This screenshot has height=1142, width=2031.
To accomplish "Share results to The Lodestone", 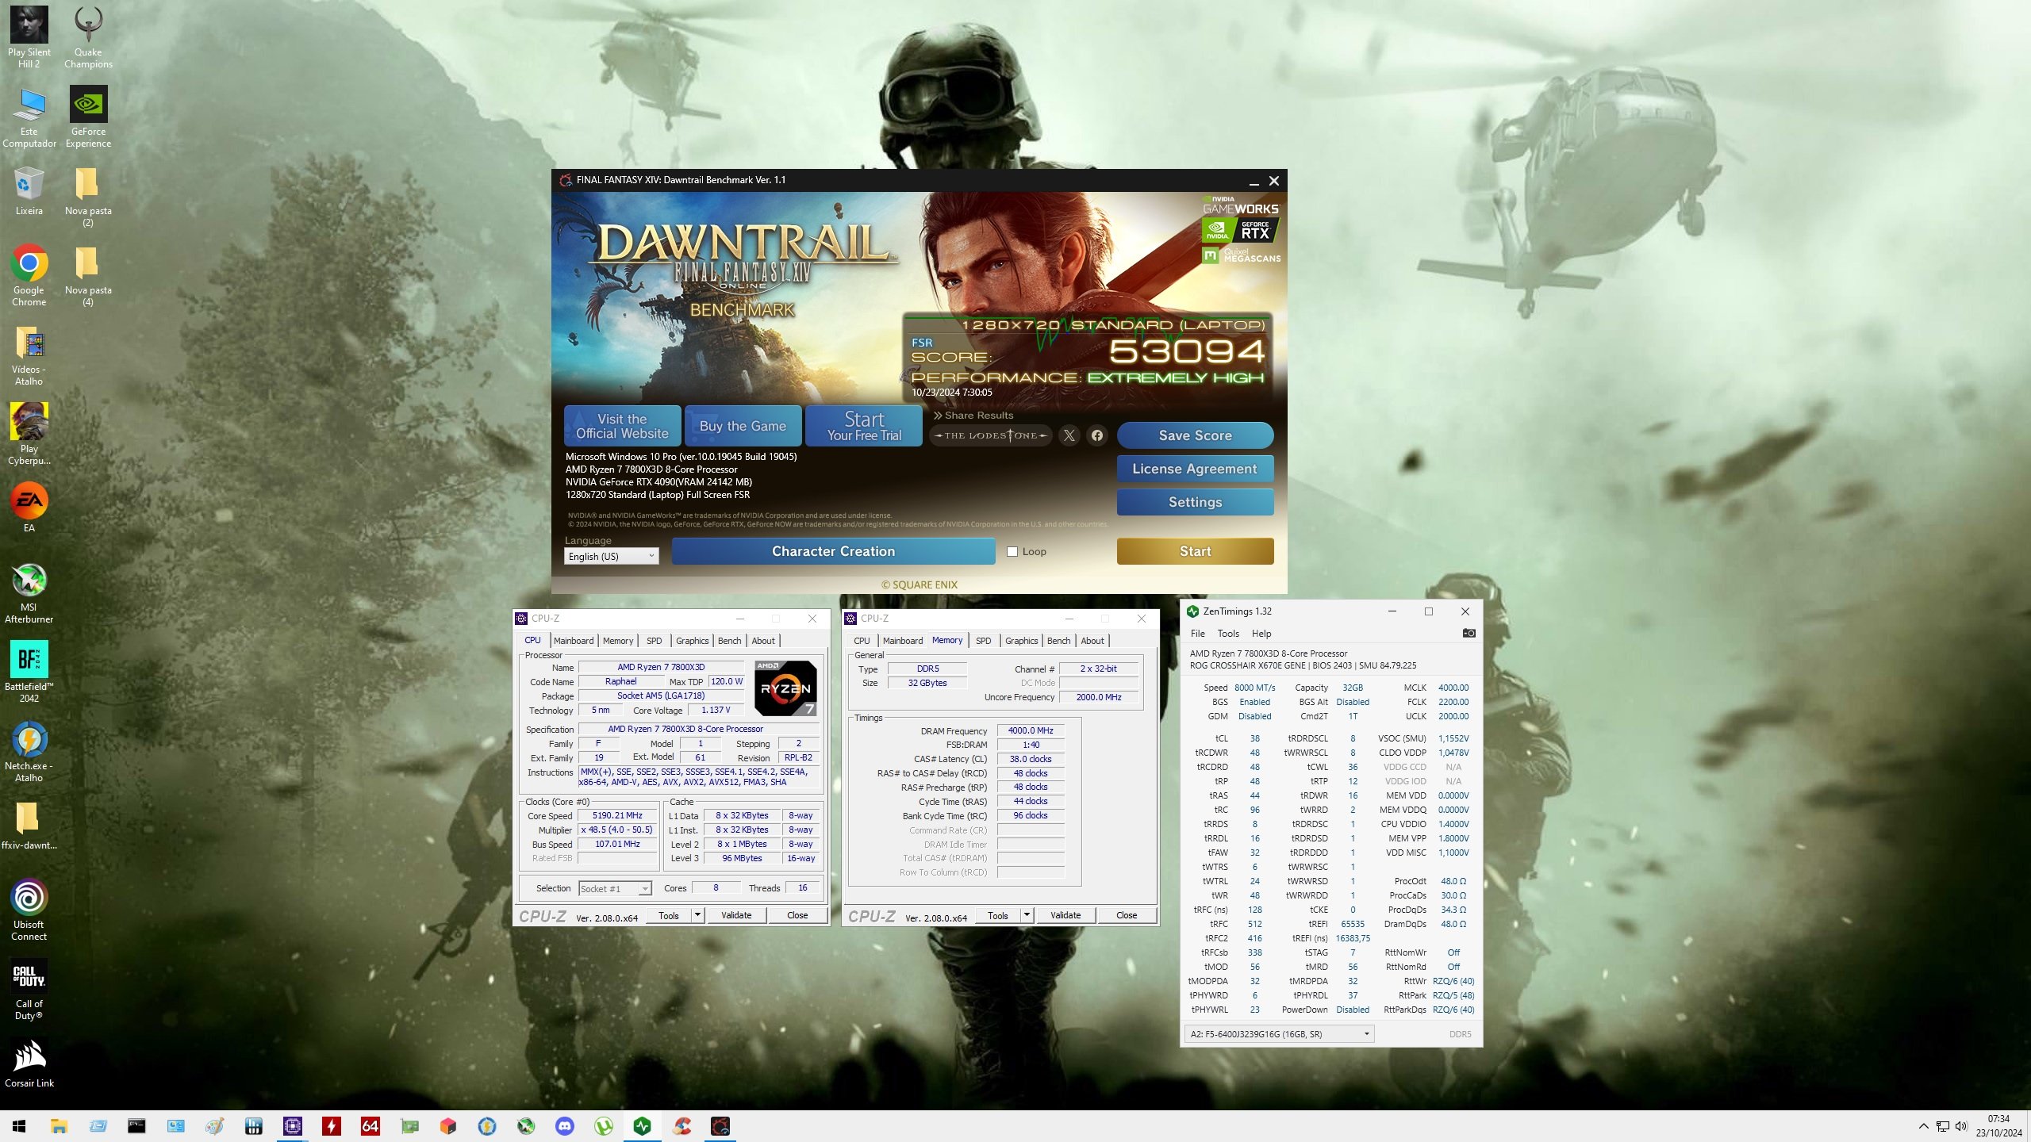I will (x=990, y=435).
